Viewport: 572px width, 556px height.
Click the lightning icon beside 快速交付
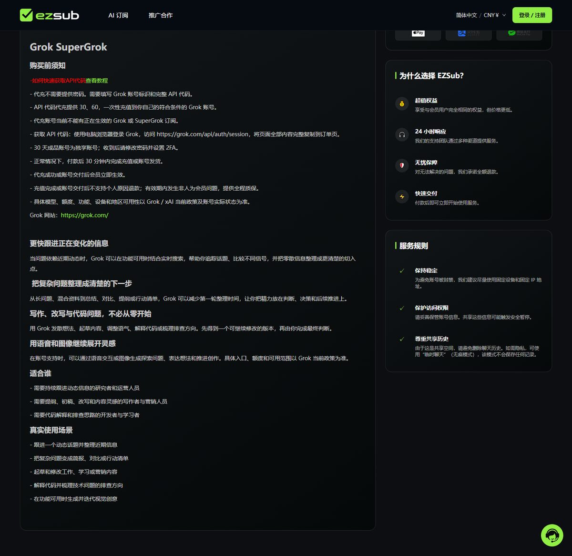click(402, 197)
